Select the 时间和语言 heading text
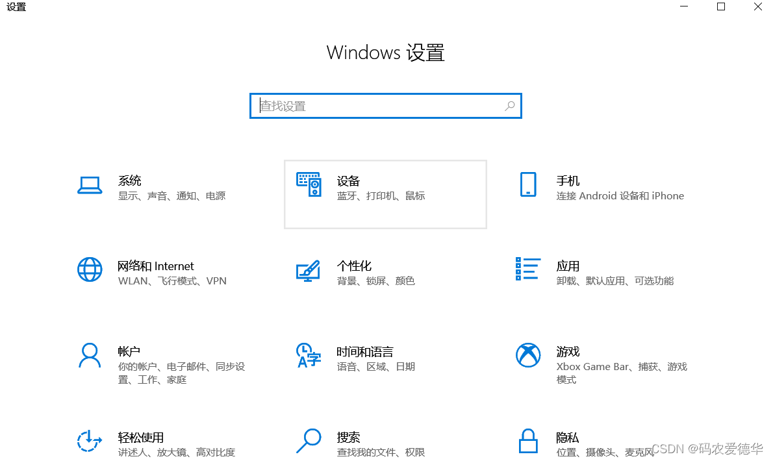This screenshot has height=461, width=773. click(365, 352)
